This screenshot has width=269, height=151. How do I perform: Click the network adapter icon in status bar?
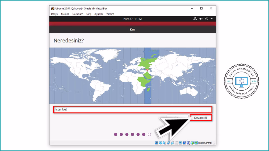(x=168, y=143)
